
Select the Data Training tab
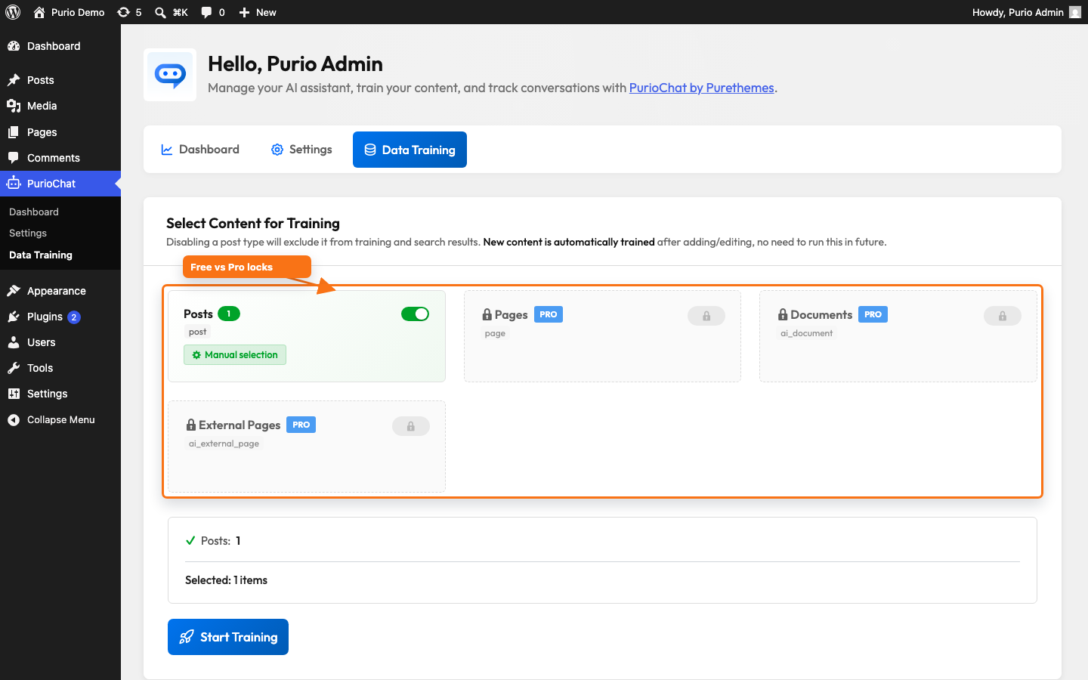(410, 150)
